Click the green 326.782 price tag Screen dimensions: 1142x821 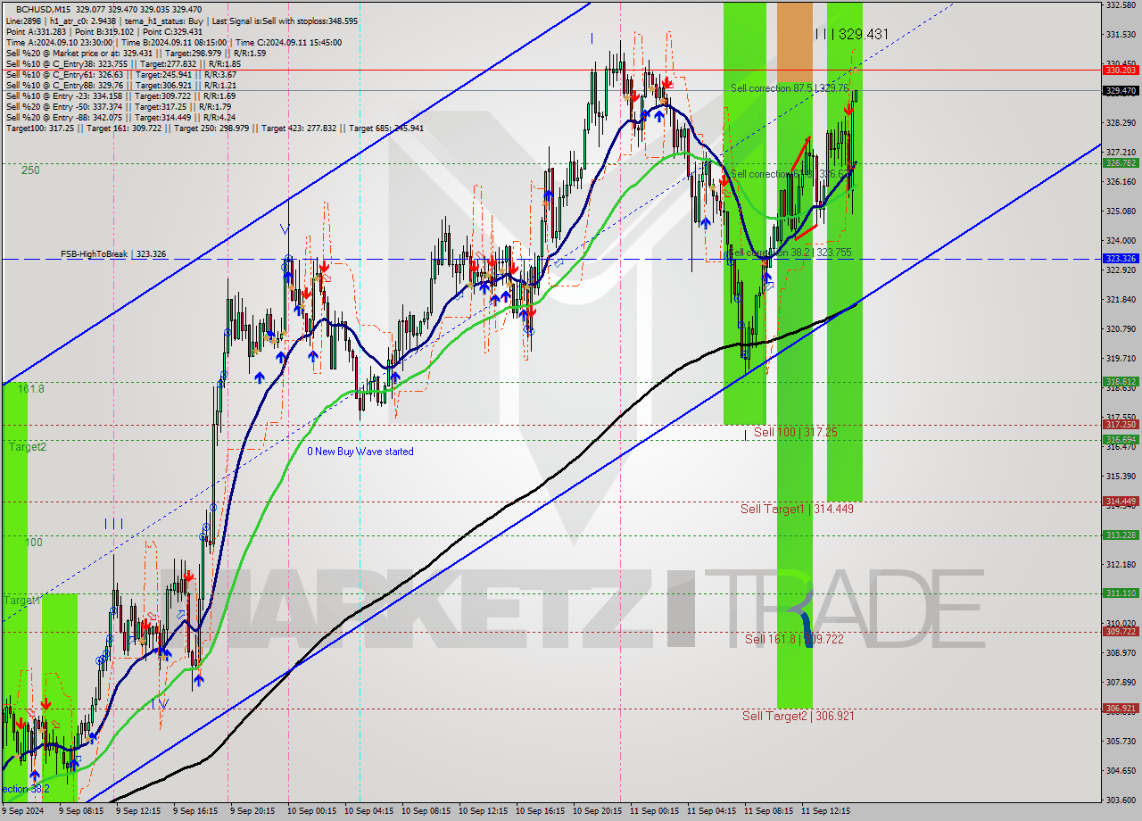[1121, 163]
